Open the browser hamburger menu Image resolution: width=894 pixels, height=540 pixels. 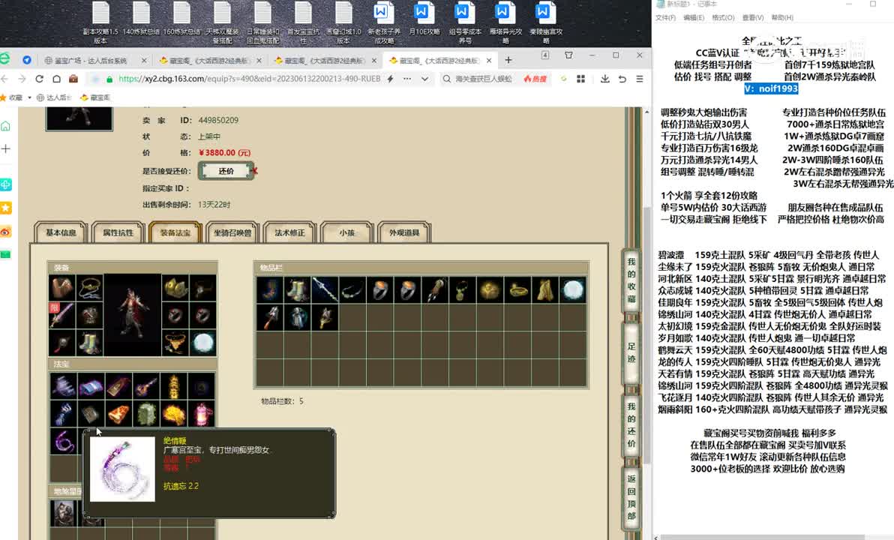point(640,79)
